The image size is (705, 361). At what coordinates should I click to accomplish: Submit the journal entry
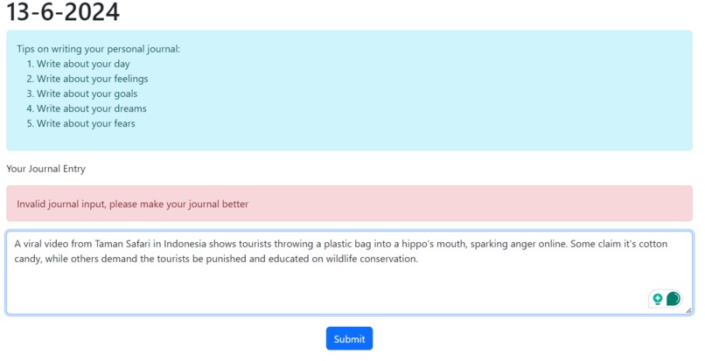pos(349,338)
